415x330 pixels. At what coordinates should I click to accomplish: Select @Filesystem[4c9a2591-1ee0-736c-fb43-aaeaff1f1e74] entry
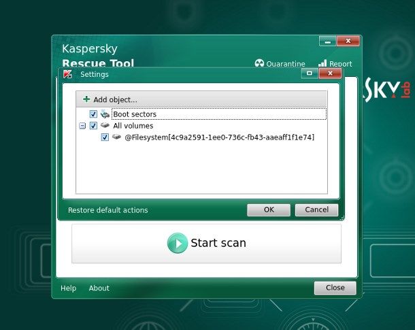220,137
